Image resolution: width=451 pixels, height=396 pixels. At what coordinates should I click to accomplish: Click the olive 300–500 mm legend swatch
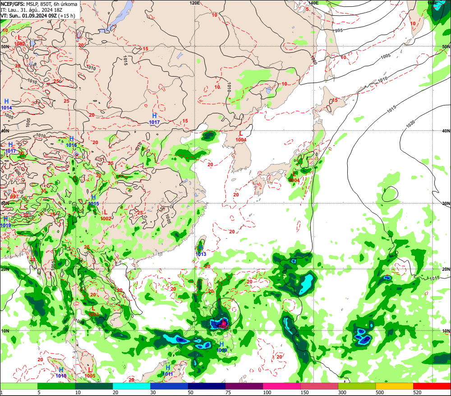357,386
